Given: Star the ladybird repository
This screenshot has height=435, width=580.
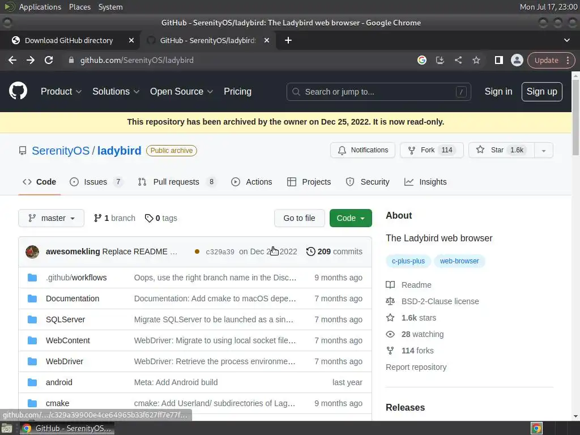Looking at the screenshot, I should click(501, 150).
